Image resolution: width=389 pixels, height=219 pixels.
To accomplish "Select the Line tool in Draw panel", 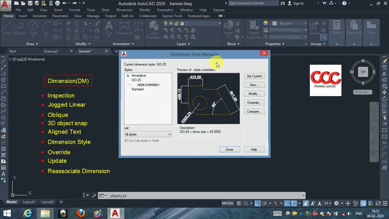I will point(6,28).
